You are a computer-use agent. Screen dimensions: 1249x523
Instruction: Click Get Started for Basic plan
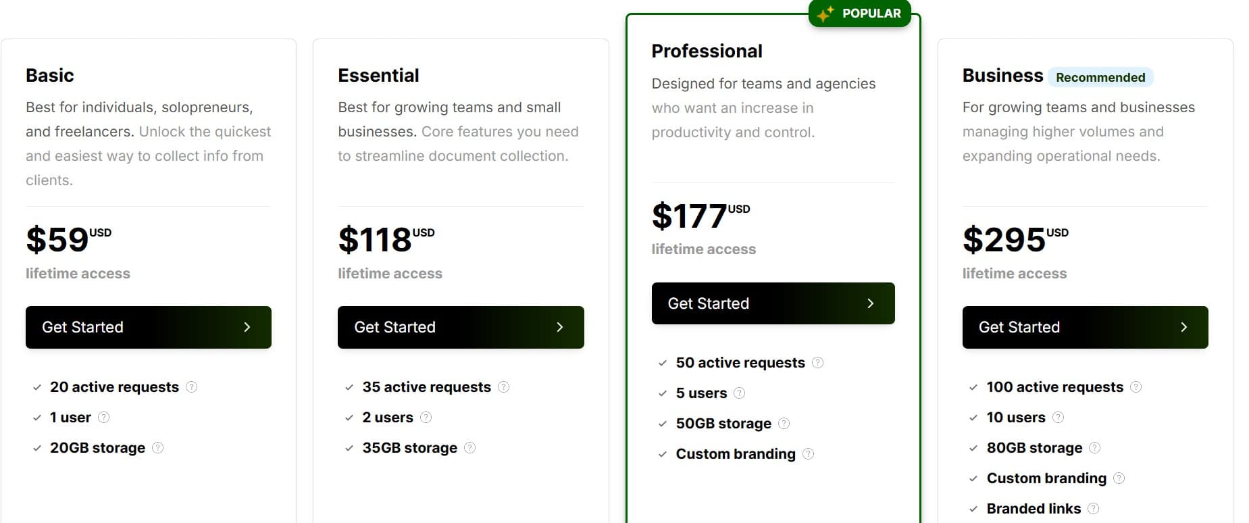tap(149, 328)
